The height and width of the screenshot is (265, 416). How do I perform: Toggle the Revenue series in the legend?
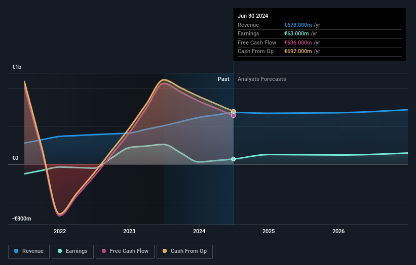coord(29,251)
